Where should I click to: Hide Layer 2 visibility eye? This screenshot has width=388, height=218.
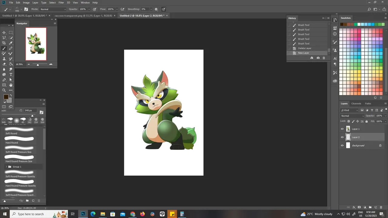tap(342, 137)
